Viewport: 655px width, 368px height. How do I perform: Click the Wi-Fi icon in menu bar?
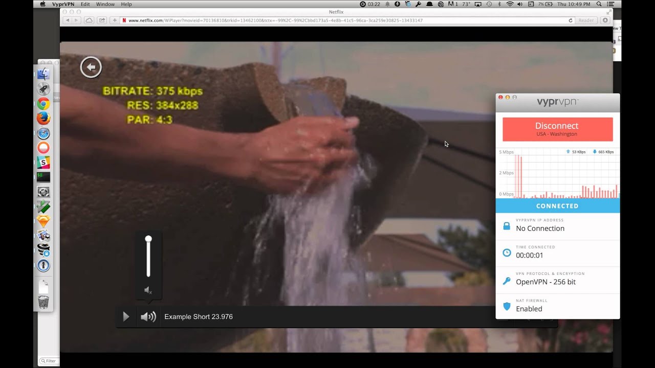point(510,4)
